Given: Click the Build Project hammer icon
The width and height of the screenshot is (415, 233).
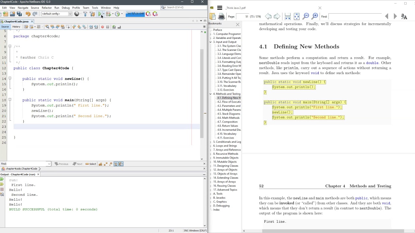Looking at the screenshot, I should click(85, 14).
